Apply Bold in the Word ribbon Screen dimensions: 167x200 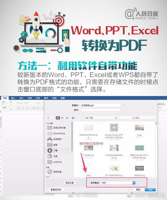click(x=18, y=108)
